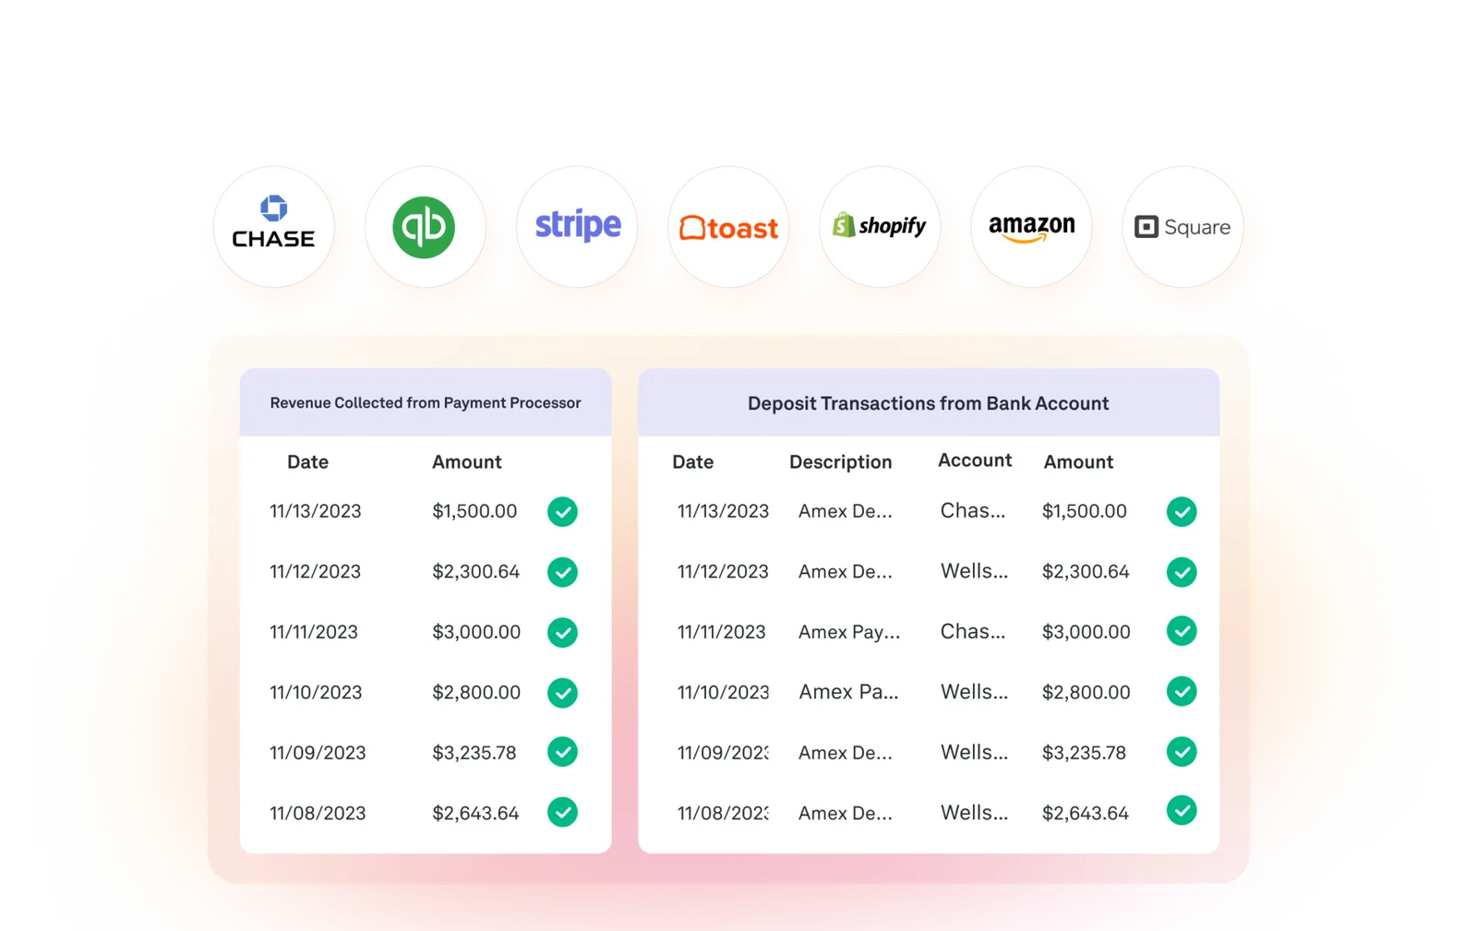Click deposit checkmark for 11/11/2023 Amex Pay row

(1182, 631)
